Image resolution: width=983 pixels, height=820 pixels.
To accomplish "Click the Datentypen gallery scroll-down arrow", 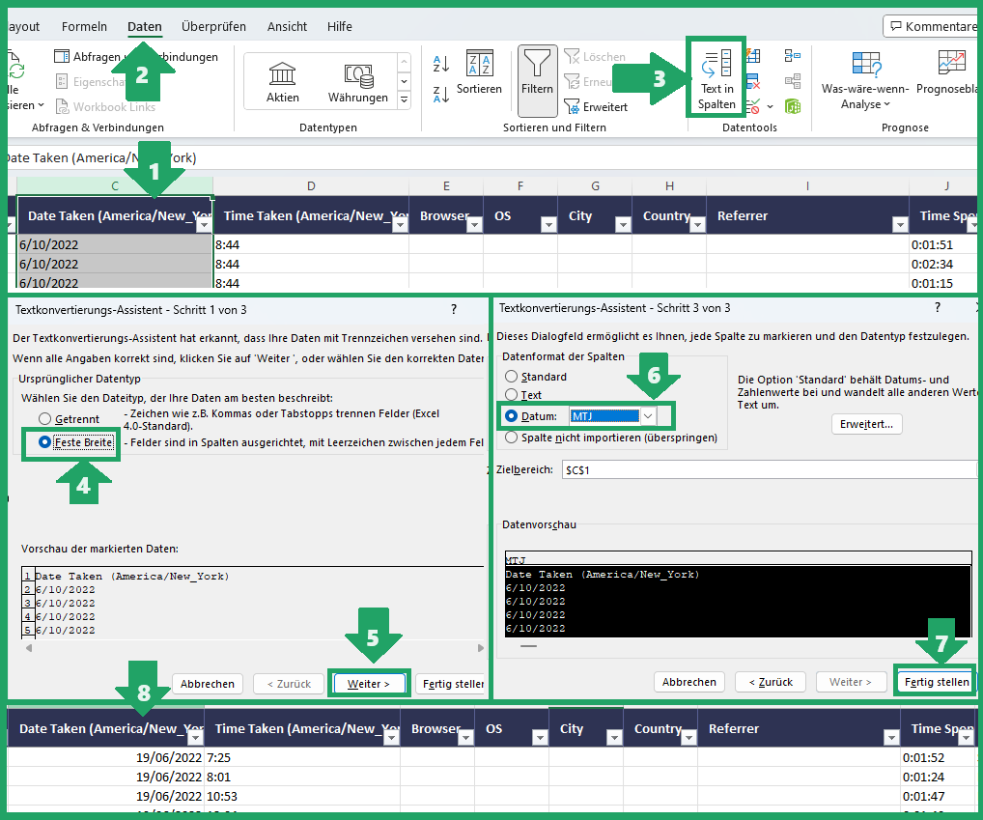I will point(405,81).
